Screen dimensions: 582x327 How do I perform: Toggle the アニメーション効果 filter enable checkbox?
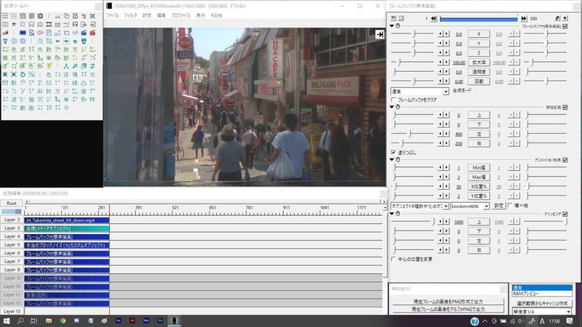point(565,160)
